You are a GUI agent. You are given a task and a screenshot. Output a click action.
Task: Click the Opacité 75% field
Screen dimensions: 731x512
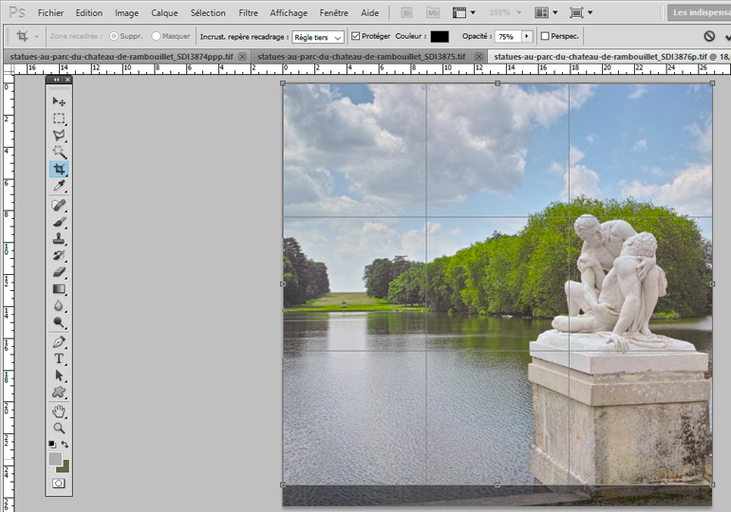pyautogui.click(x=508, y=36)
